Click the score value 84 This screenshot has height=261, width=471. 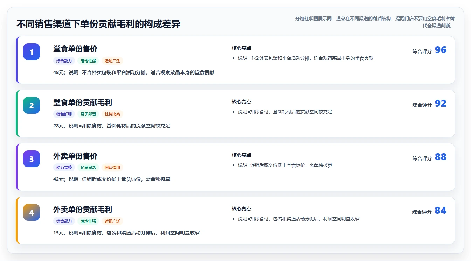(441, 211)
